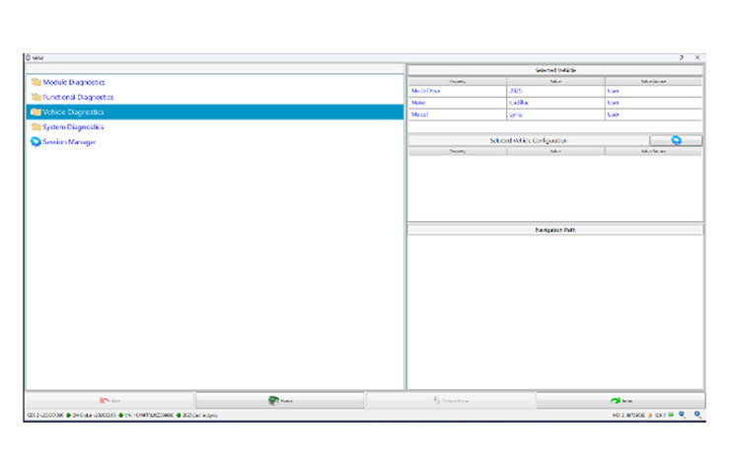Refresh the Selected Vehicle Configuration
730x474 pixels.
pos(676,141)
